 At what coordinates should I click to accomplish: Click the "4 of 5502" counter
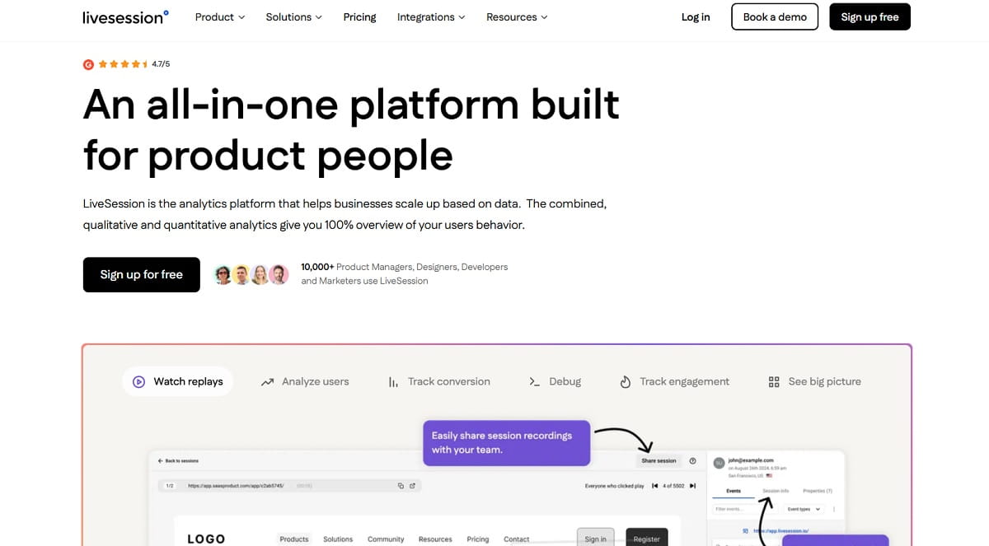[x=674, y=486]
